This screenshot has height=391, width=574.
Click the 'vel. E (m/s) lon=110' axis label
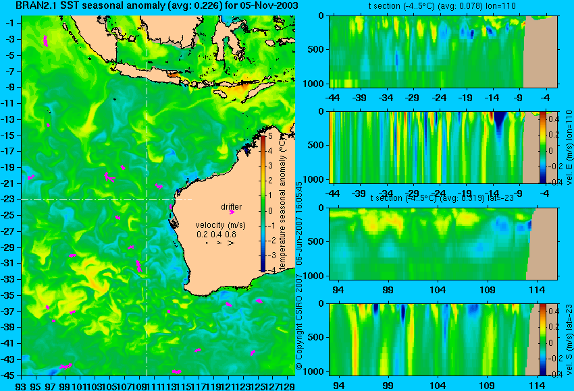coord(569,148)
